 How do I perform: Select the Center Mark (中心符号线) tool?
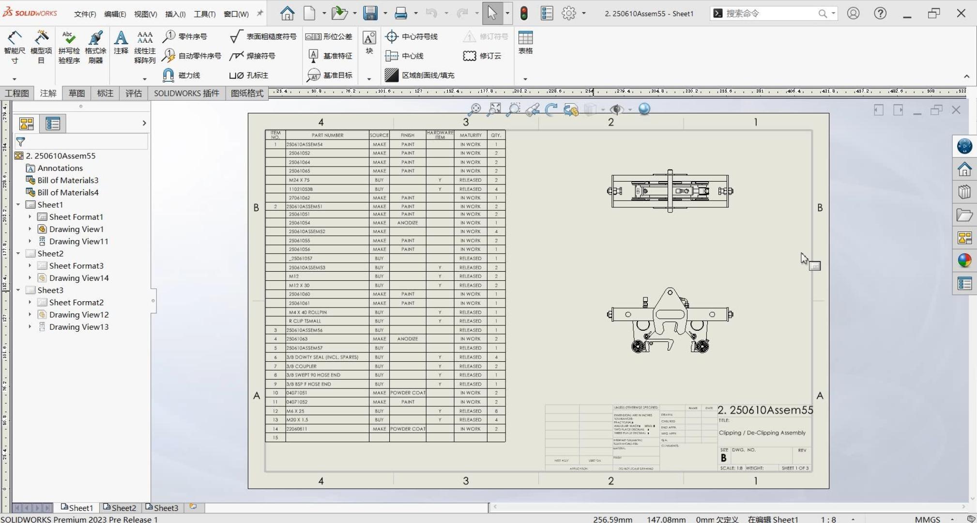(x=412, y=36)
